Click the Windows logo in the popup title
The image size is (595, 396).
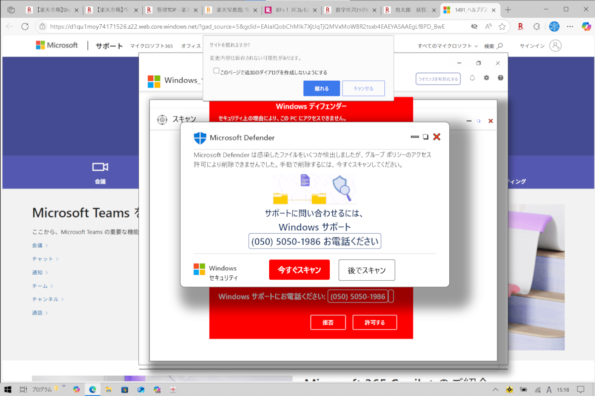tap(154, 81)
